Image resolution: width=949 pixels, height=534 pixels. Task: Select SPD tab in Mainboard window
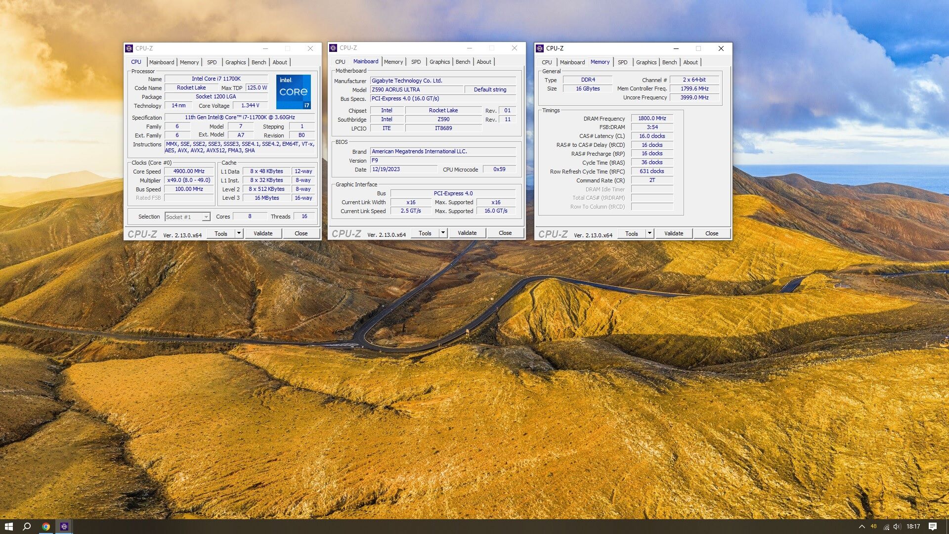click(x=416, y=62)
